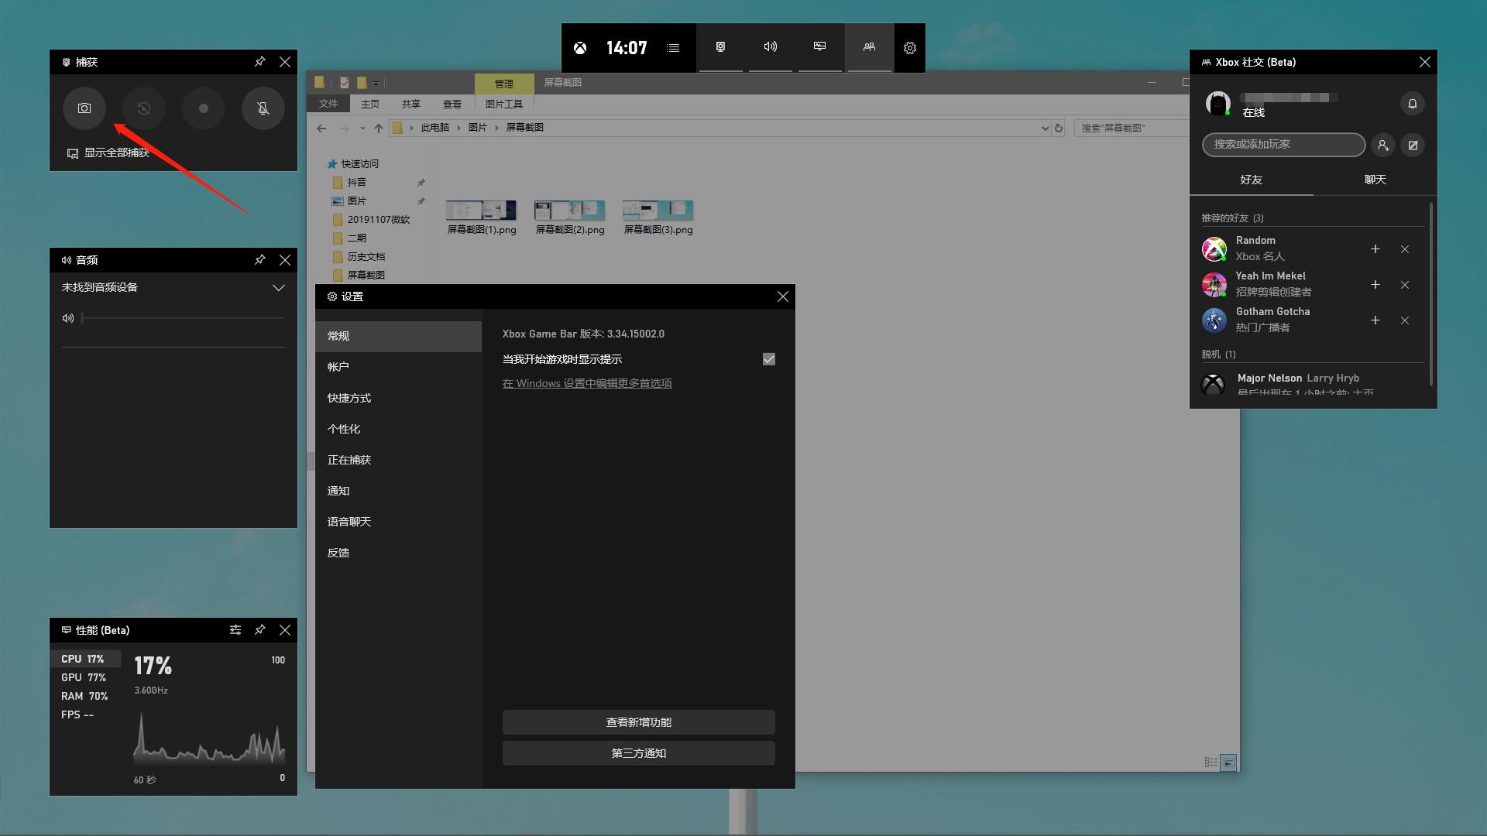Click Explorer refresh button
This screenshot has height=836, width=1487.
1059,128
